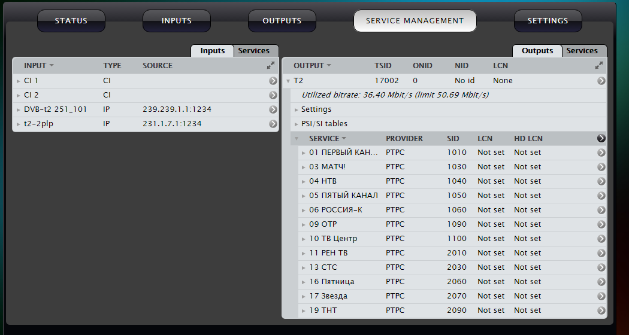Screen dimensions: 629x335
Task: Expand the 04 НТВ service row
Action: 304,181
